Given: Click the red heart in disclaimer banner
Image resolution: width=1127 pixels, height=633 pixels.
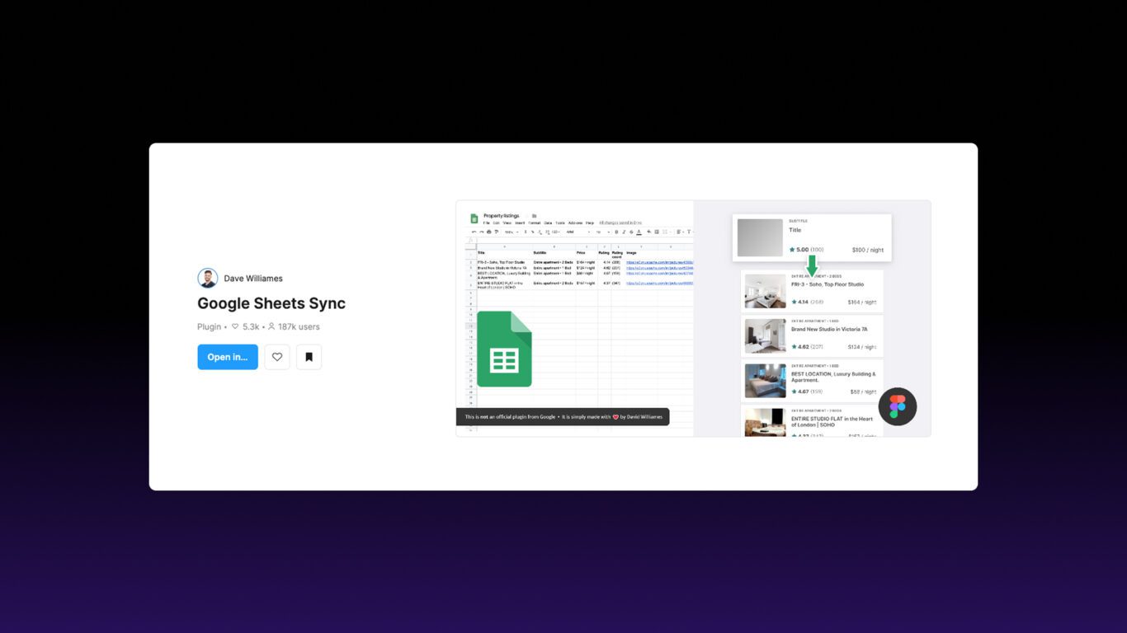Looking at the screenshot, I should click(615, 417).
